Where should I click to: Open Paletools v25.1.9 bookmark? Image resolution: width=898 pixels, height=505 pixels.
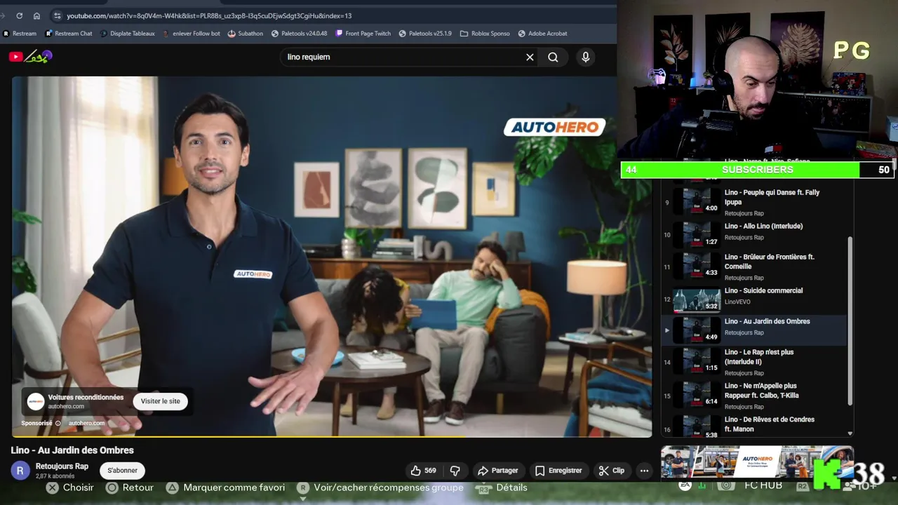425,33
